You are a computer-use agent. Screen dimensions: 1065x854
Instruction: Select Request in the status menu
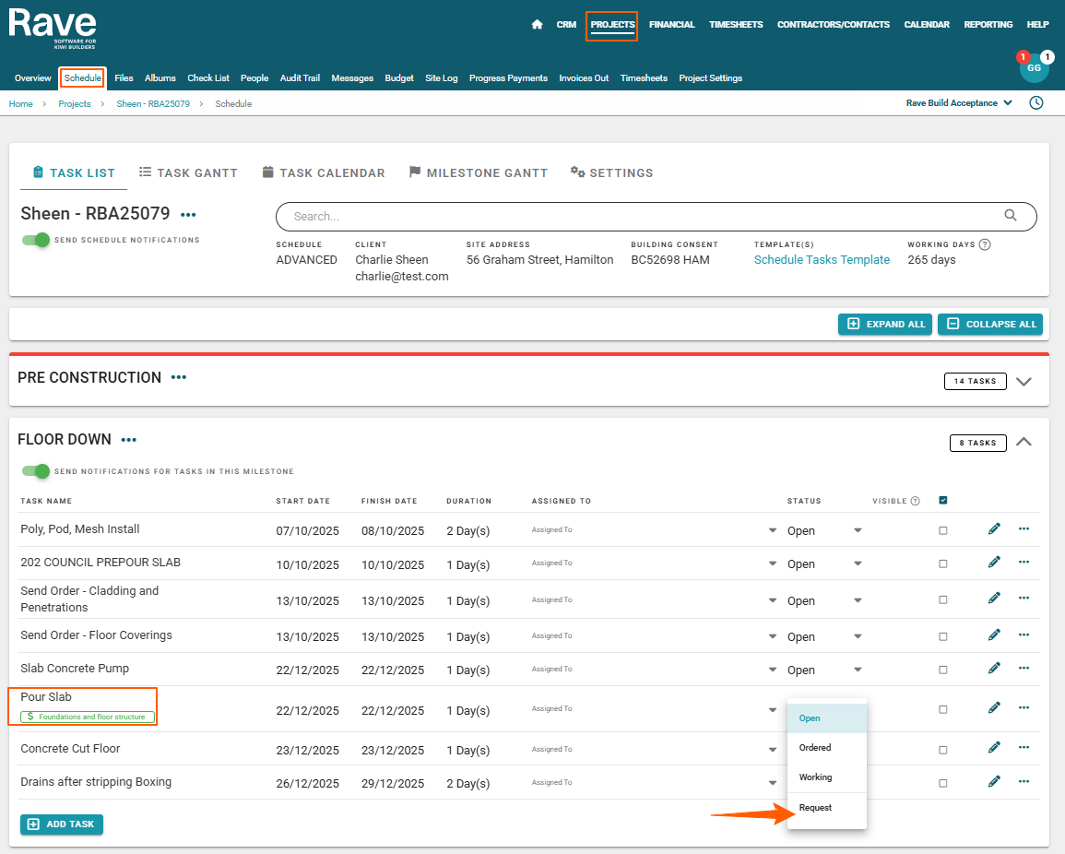pyautogui.click(x=826, y=808)
